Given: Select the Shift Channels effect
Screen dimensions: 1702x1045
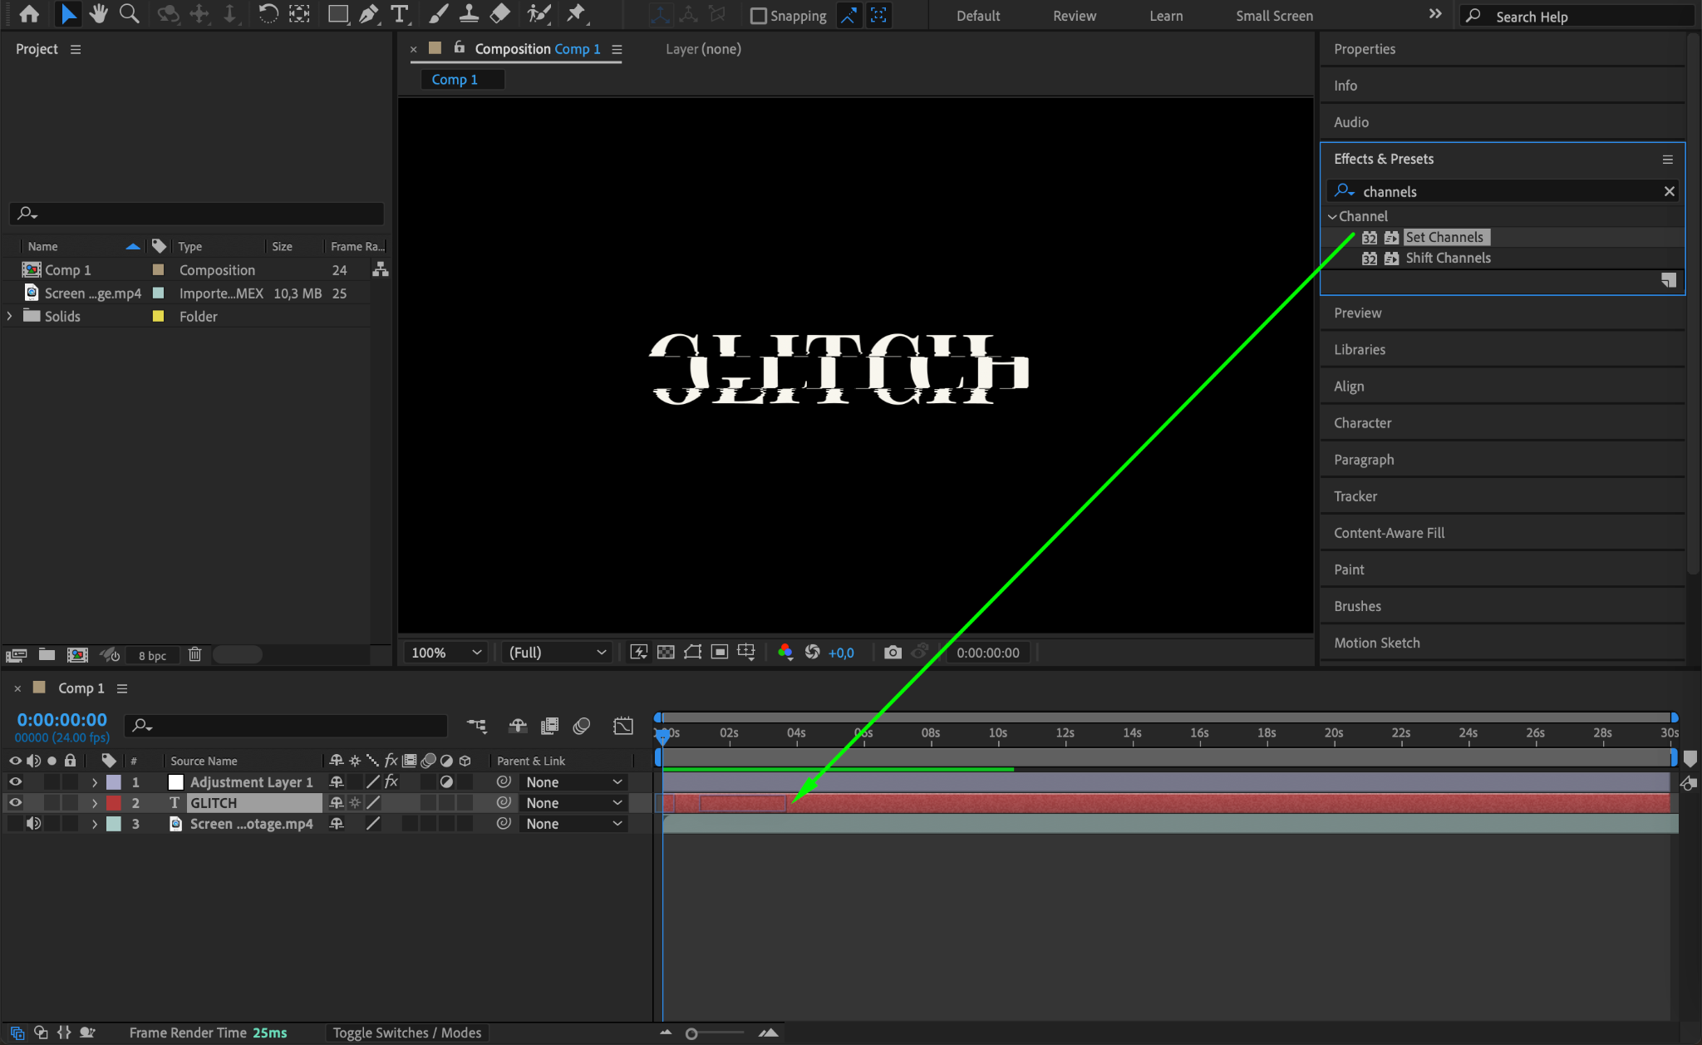Looking at the screenshot, I should click(x=1448, y=259).
